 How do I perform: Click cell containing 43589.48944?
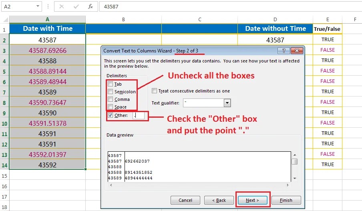coord(47,82)
